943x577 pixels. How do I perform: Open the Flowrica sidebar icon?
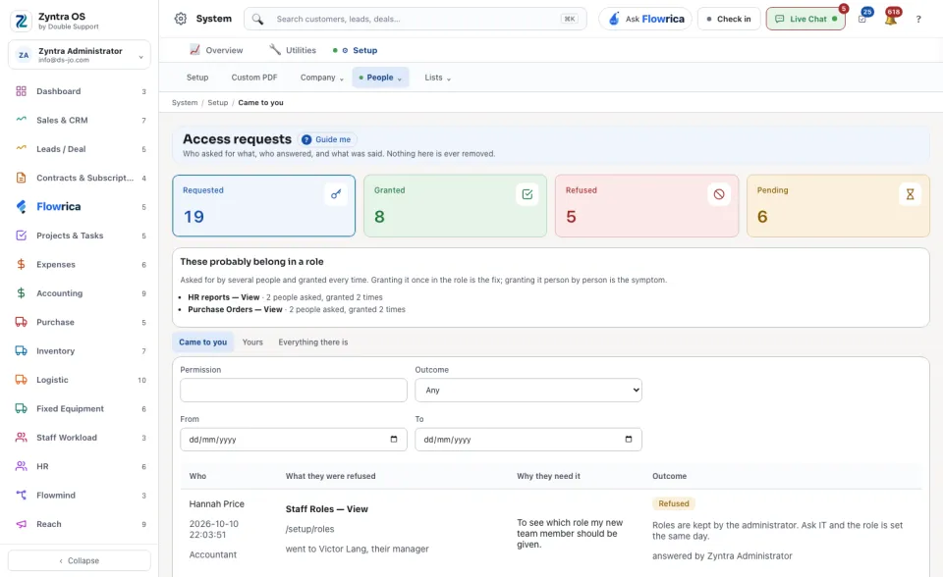pyautogui.click(x=21, y=206)
